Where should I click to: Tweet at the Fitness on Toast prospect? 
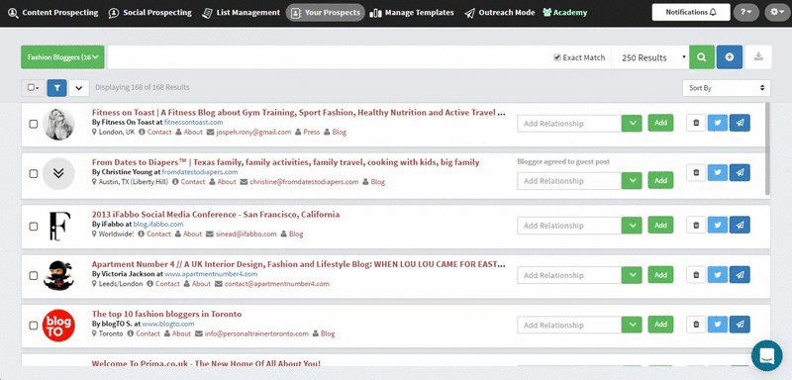pyautogui.click(x=717, y=123)
